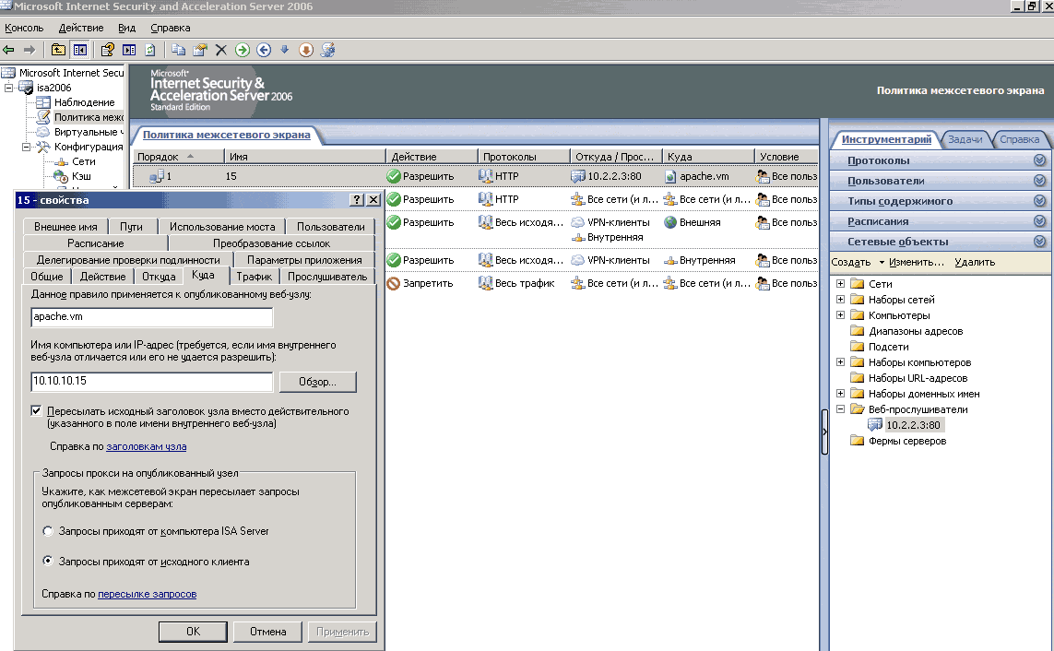Click the Отмена button

pos(268,632)
